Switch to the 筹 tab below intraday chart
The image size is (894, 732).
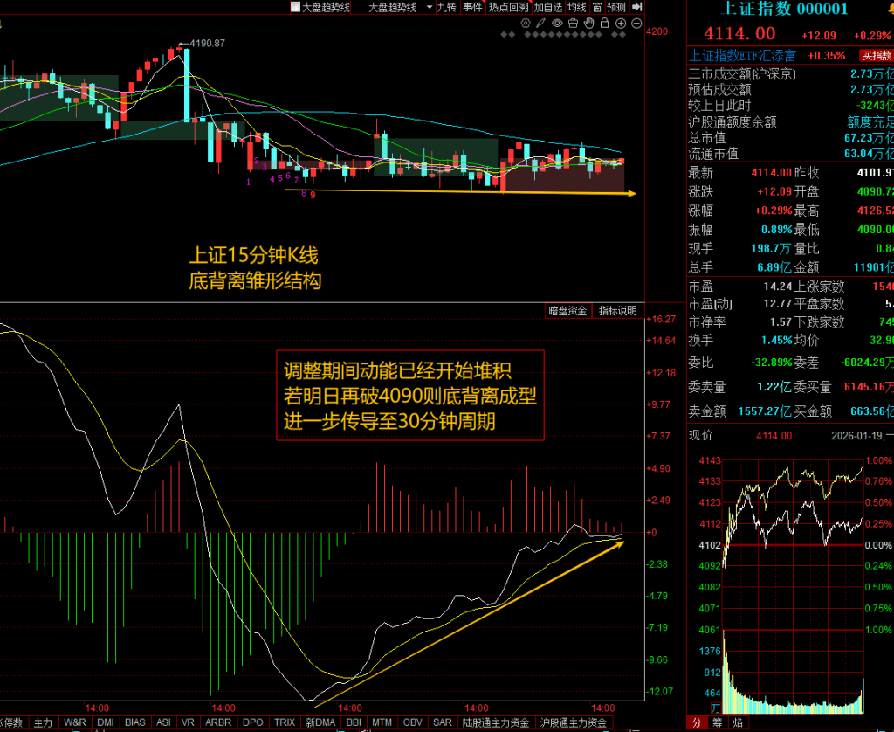click(x=718, y=723)
